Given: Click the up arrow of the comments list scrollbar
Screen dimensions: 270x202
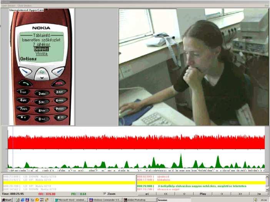Looking at the screenshot, I should pyautogui.click(x=267, y=176).
